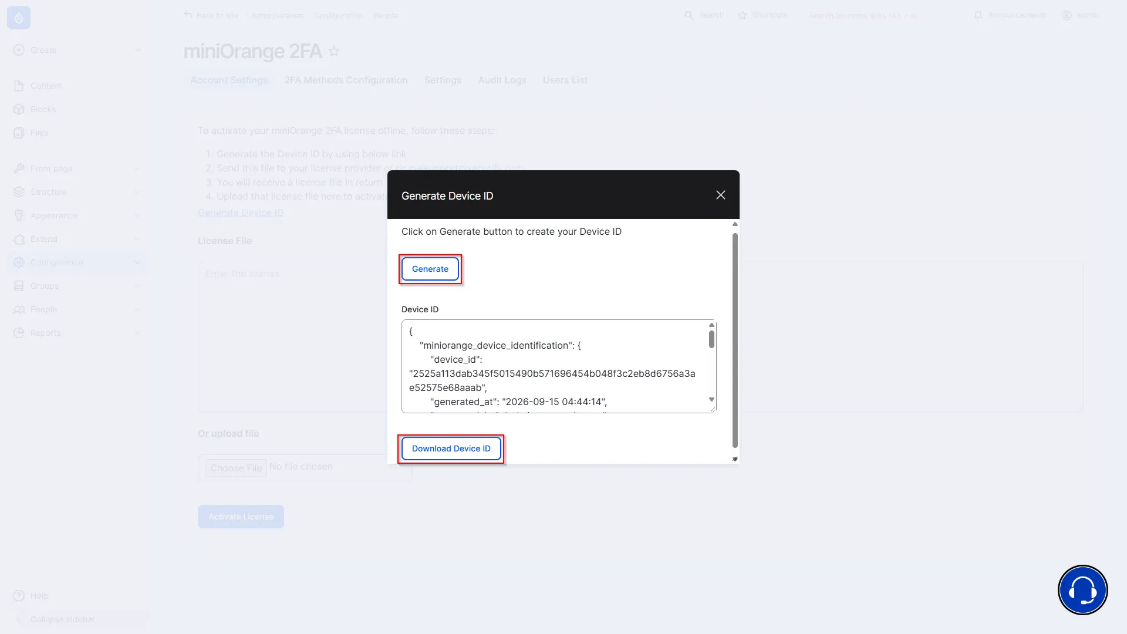This screenshot has height=634, width=1127.
Task: Click Back to site link
Action: (x=211, y=15)
